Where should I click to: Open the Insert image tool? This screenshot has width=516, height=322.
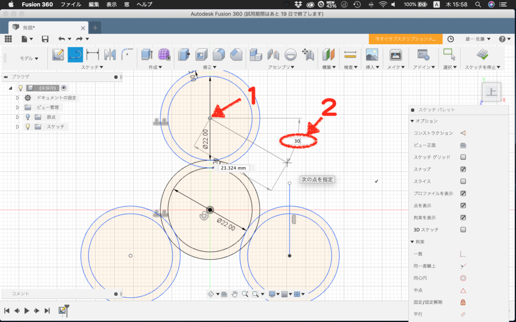372,54
